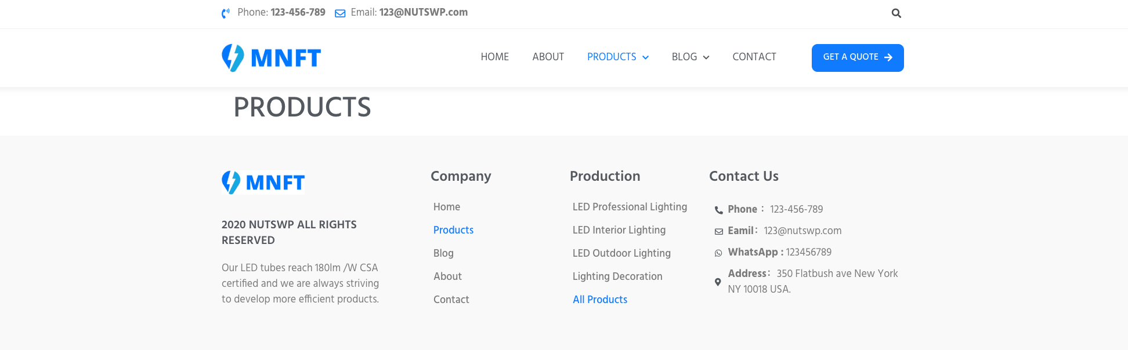The width and height of the screenshot is (1128, 350).
Task: Open the All Products link
Action: [599, 299]
